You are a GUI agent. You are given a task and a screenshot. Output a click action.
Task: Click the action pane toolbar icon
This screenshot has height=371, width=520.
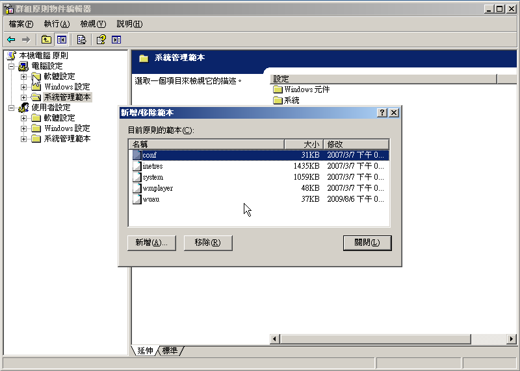[x=116, y=40]
